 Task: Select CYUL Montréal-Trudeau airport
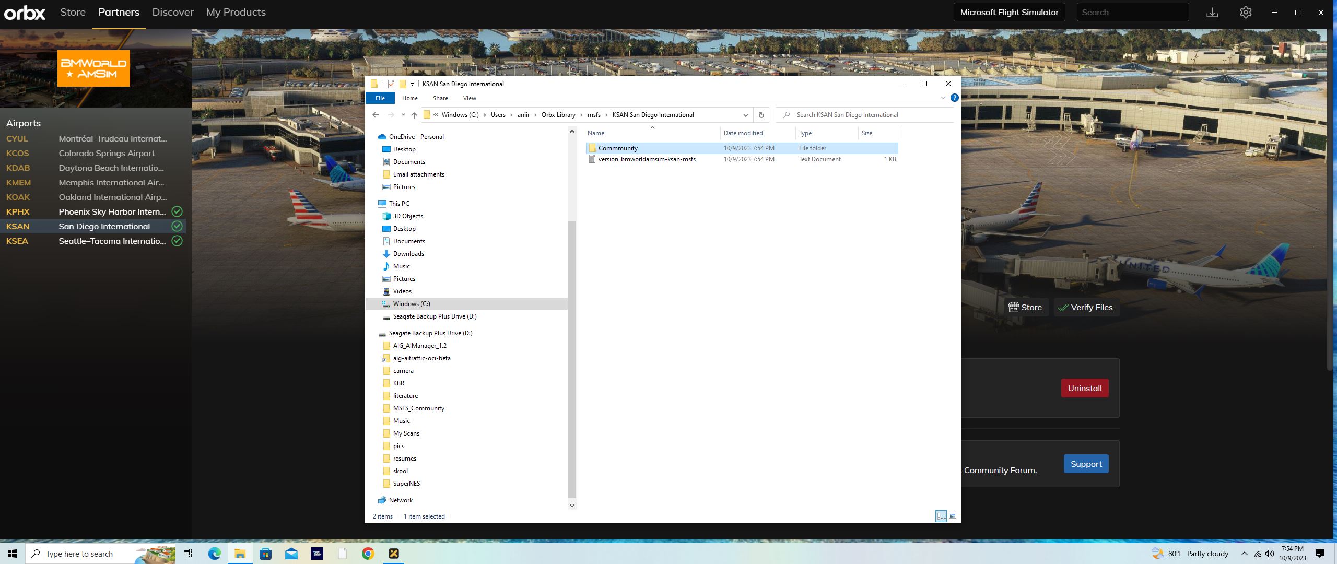[93, 138]
